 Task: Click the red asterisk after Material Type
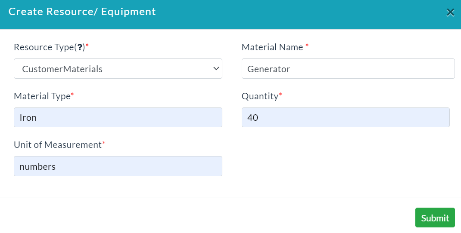point(72,94)
